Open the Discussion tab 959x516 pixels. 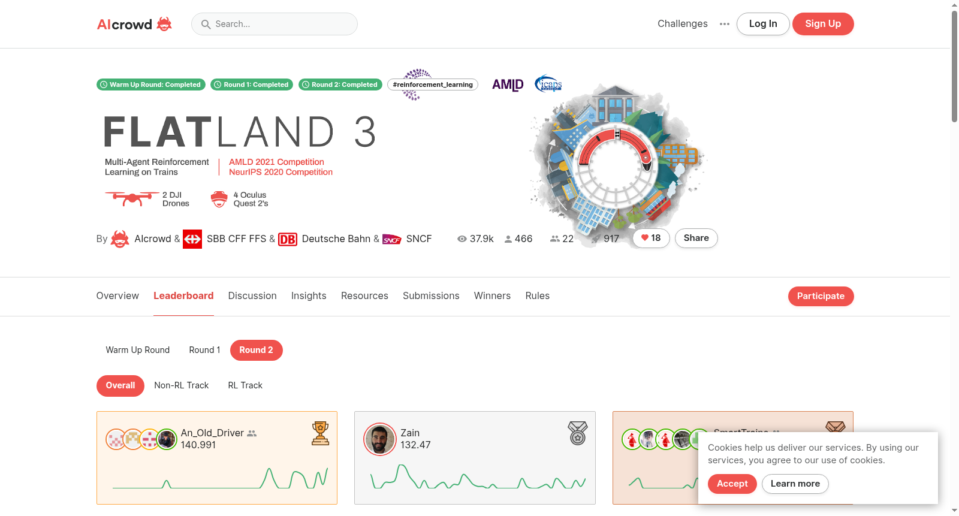point(252,296)
